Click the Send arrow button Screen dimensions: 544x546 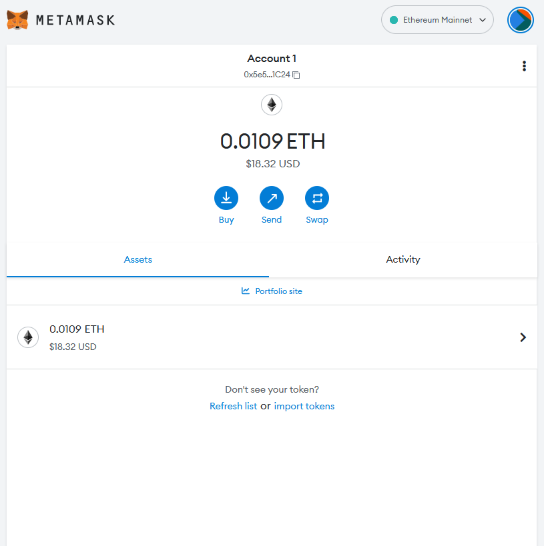pyautogui.click(x=272, y=198)
